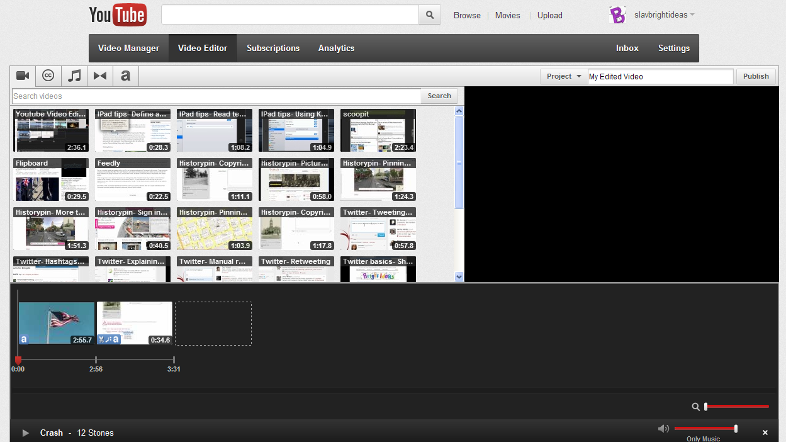
Task: Select the 'scoopit' video thumbnail
Action: click(x=378, y=130)
